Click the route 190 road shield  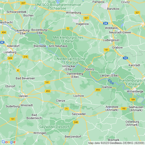(124, 109)
